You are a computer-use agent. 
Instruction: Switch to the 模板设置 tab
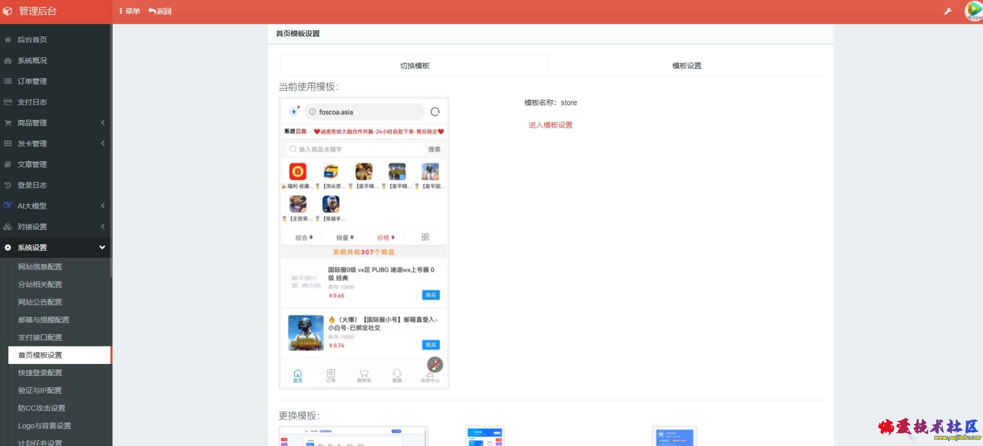pyautogui.click(x=686, y=66)
